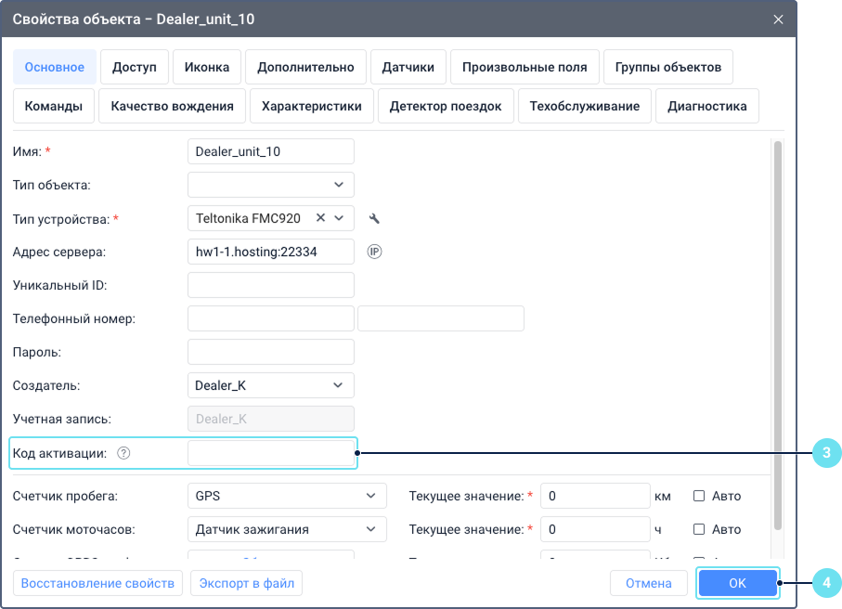Screen dimensions: 842x609
Task: Open the Произвольные поля tab
Action: (x=526, y=67)
